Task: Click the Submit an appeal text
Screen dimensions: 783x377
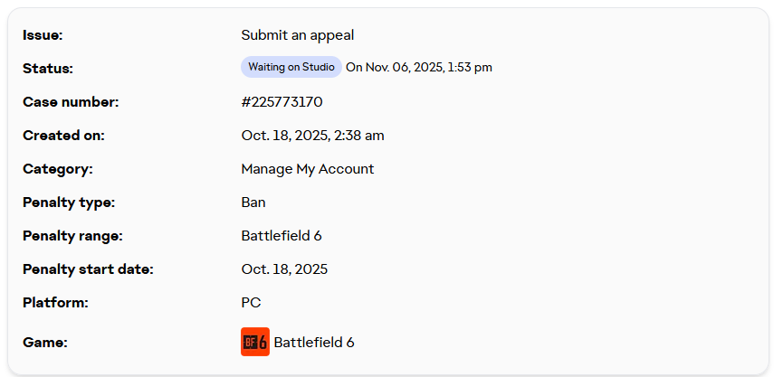Action: tap(298, 35)
